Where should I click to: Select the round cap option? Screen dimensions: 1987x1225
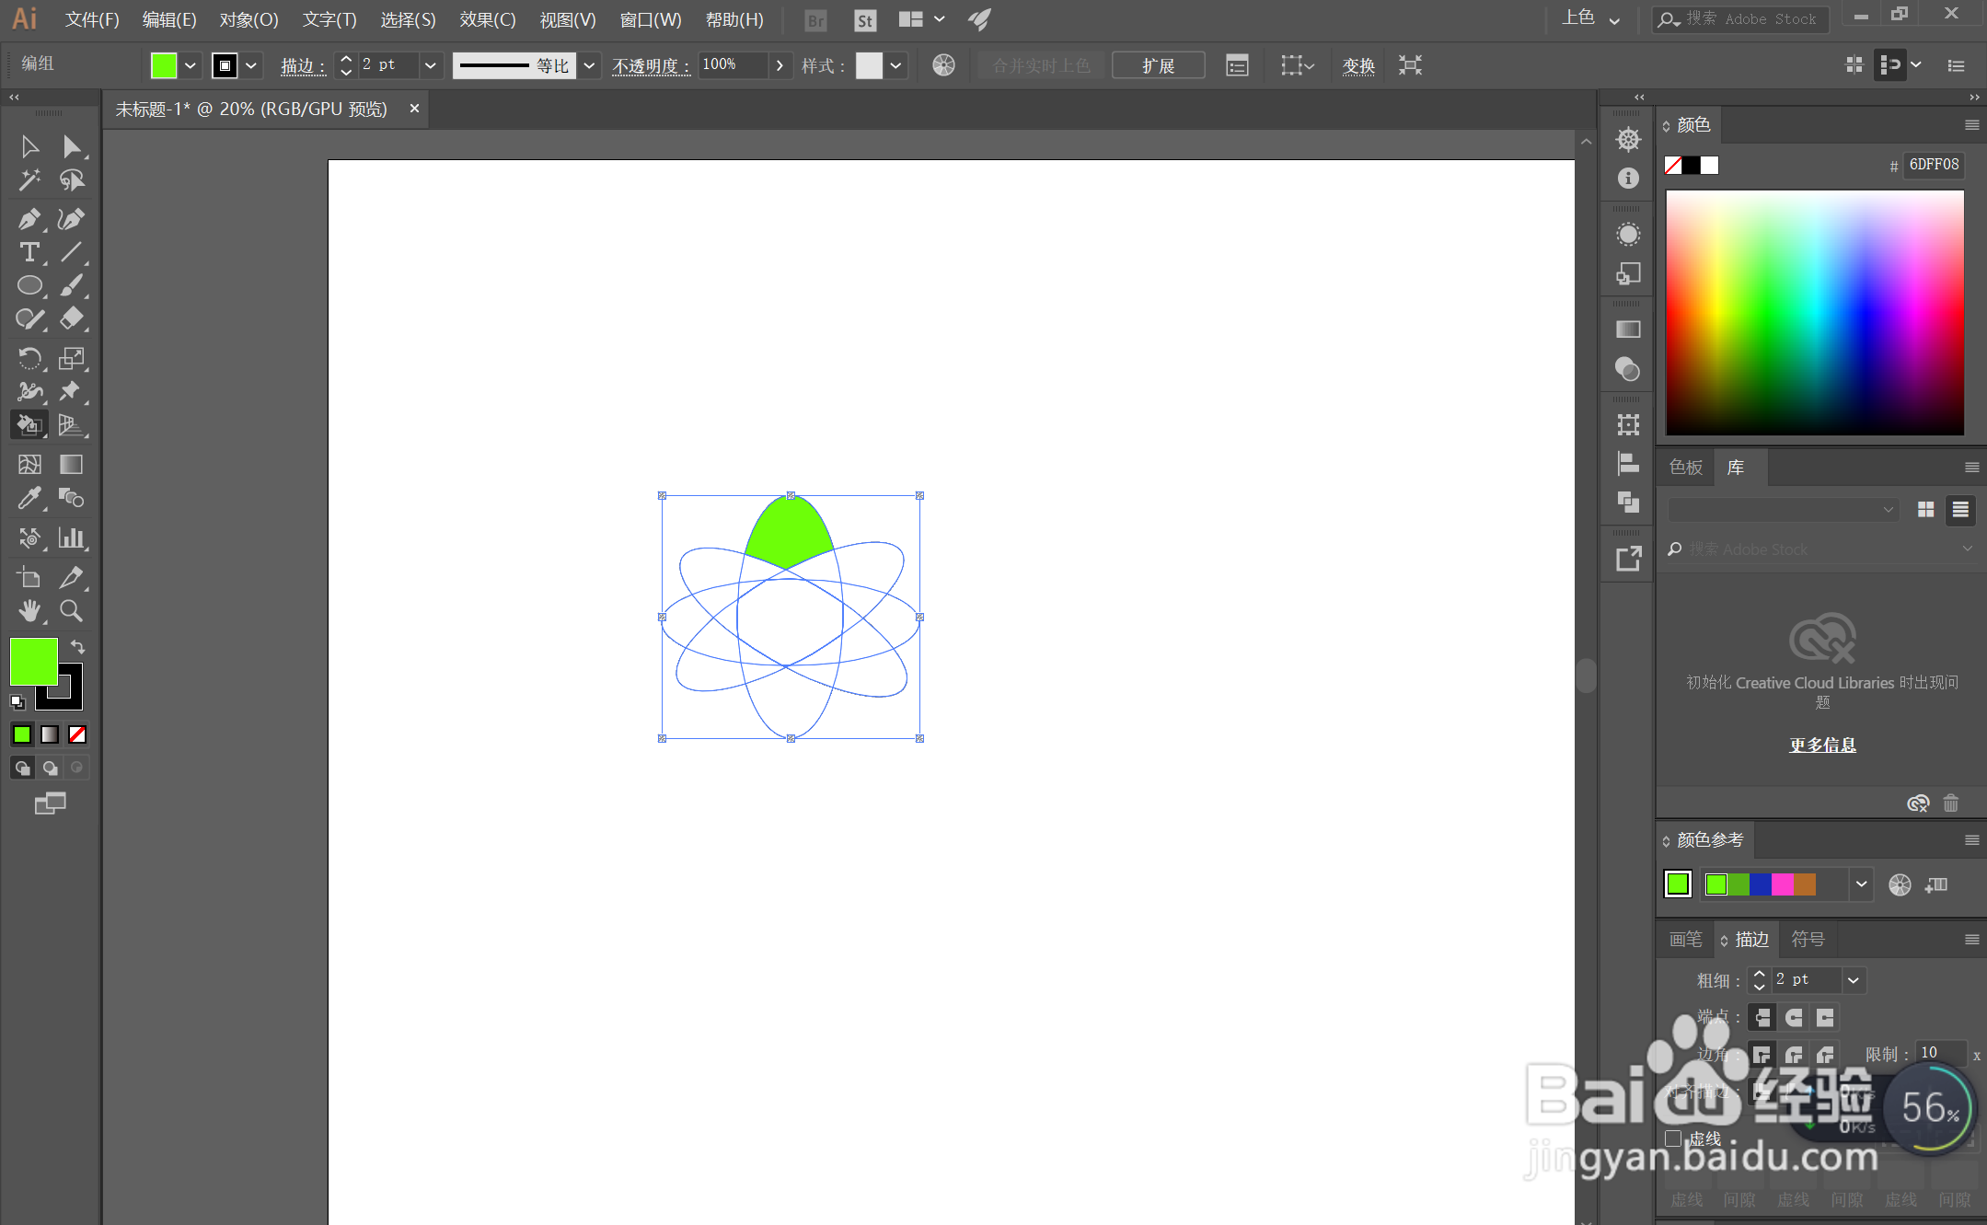click(1794, 1017)
